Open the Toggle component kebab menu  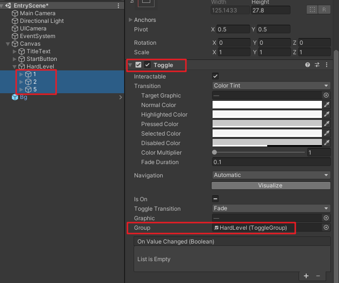click(327, 65)
